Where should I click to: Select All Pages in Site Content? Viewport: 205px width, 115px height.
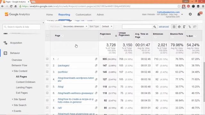point(21,77)
